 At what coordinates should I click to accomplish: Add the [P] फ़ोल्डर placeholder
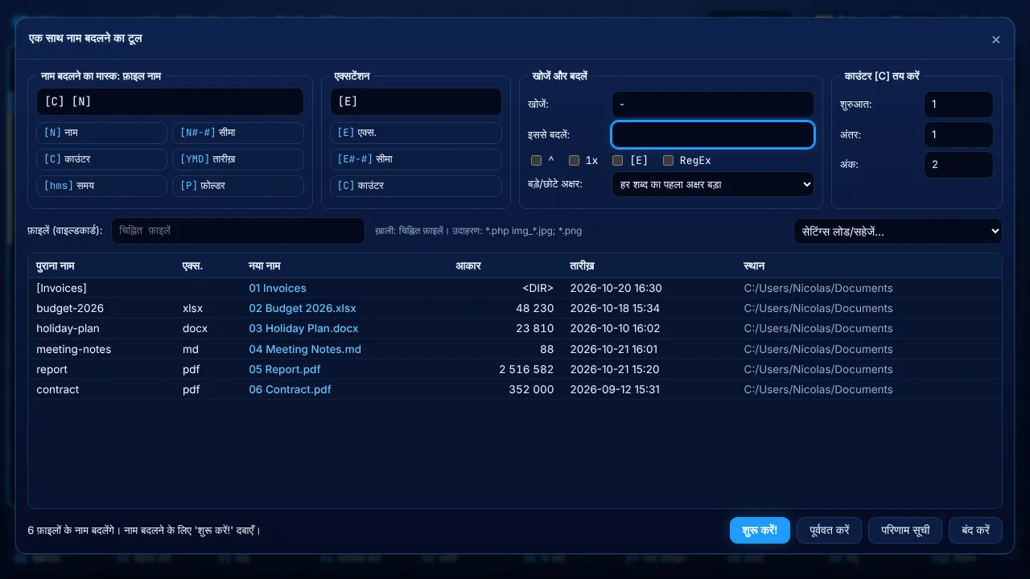point(238,186)
